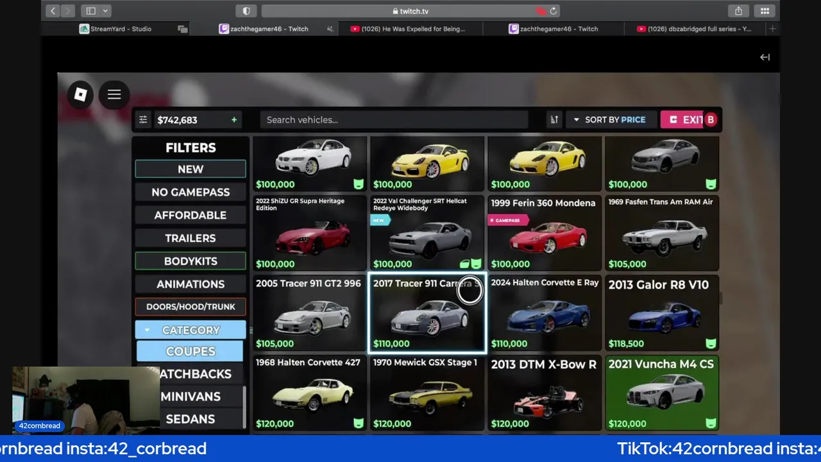Switch to second zachthegamer46 Twitch tab
The height and width of the screenshot is (462, 821).
click(x=554, y=29)
